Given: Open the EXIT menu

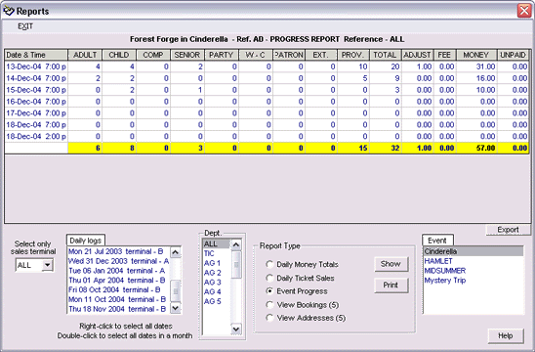Looking at the screenshot, I should click(x=25, y=26).
